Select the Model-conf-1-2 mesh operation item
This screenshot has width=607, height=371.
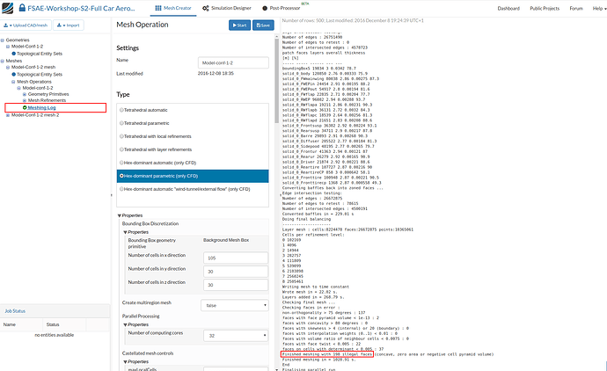tap(38, 88)
